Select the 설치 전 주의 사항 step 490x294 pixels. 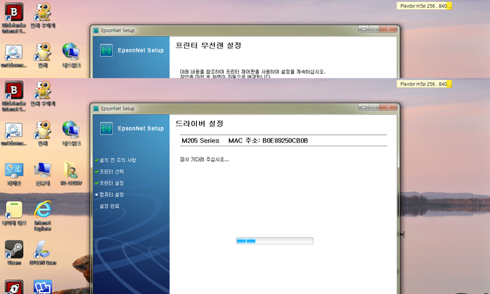point(119,160)
